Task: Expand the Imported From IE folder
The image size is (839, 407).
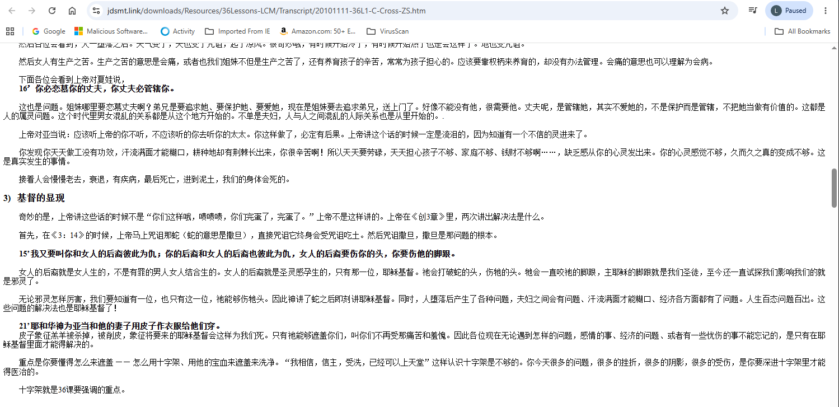Action: [x=237, y=31]
